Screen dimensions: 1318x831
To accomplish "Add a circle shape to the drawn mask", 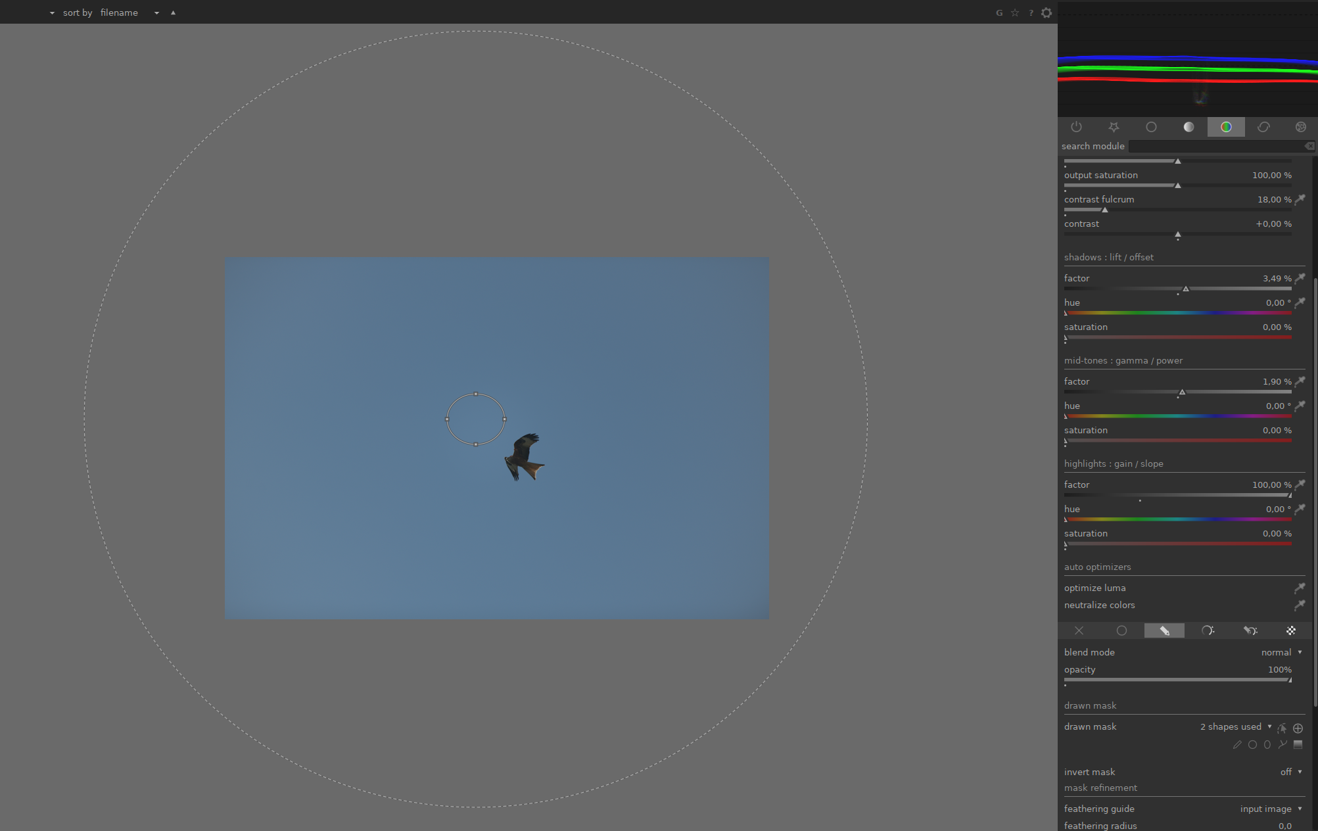I will tap(1252, 744).
